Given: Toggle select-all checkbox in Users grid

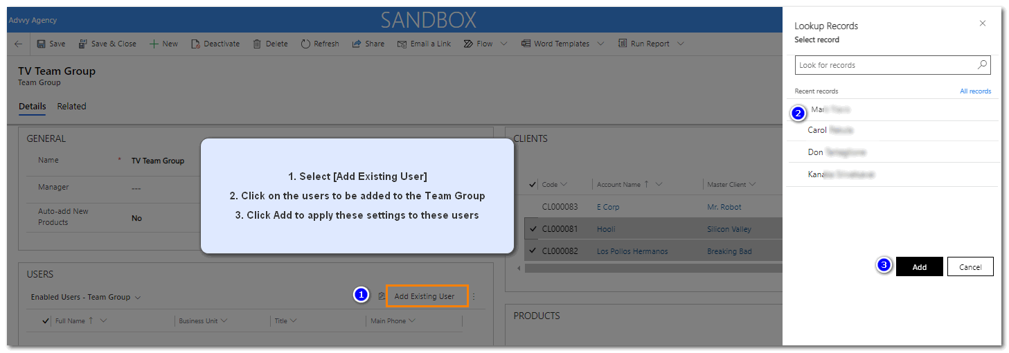Looking at the screenshot, I should point(46,320).
